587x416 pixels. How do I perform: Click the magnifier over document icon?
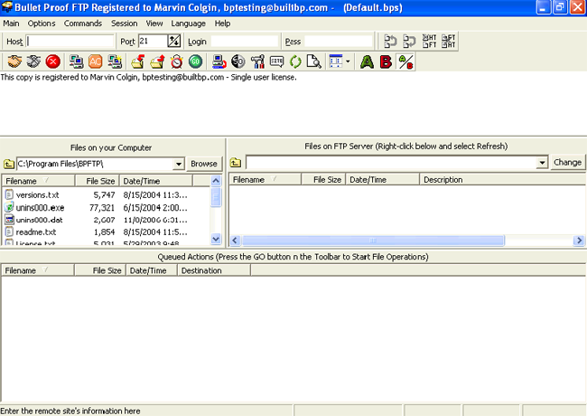[313, 61]
